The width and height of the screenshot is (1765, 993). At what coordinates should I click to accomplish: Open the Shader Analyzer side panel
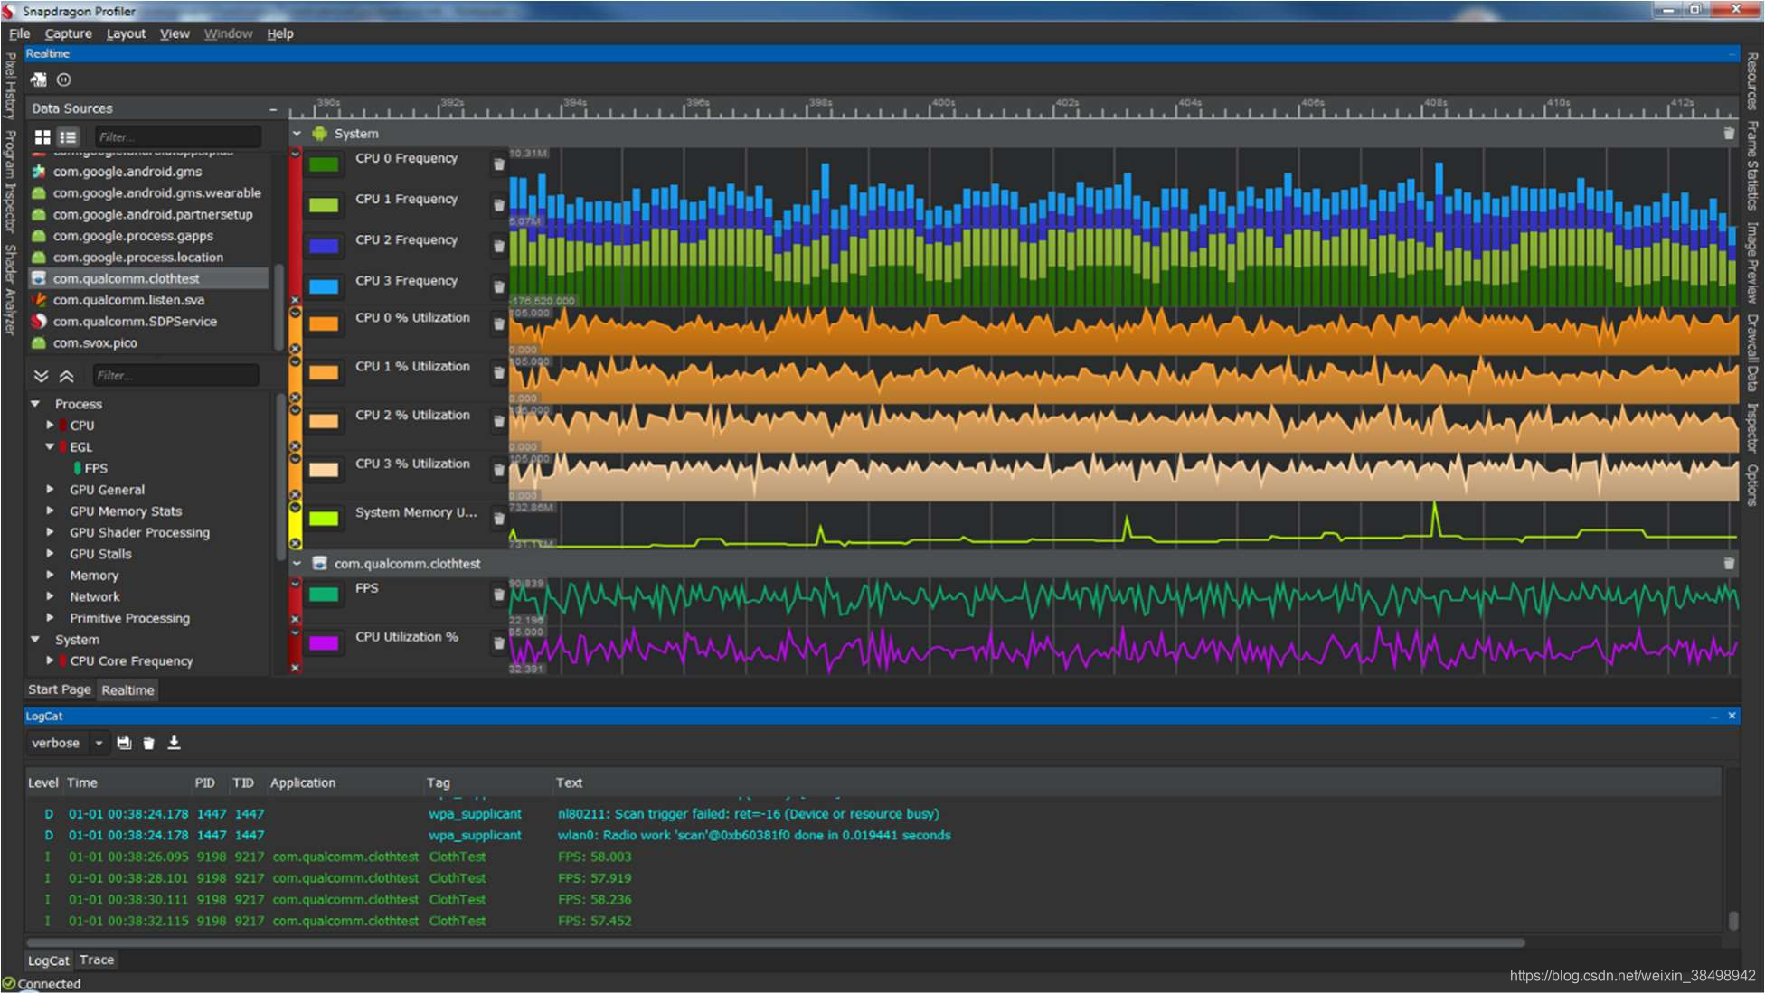[x=10, y=289]
